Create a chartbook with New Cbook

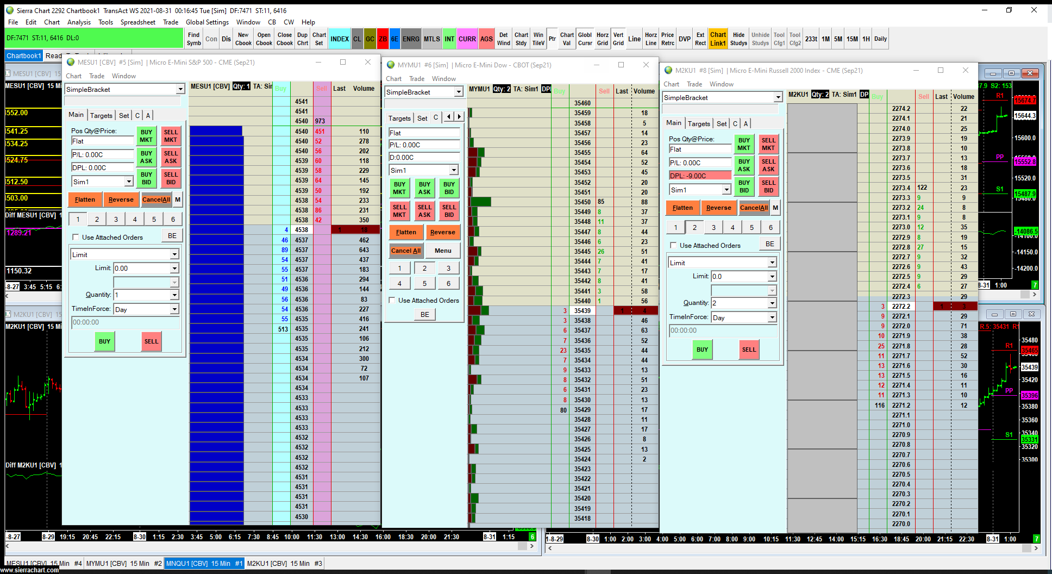[x=243, y=39]
